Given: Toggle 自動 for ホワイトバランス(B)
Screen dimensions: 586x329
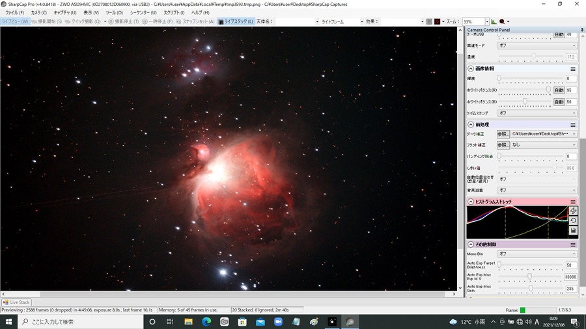Looking at the screenshot, I should pos(559,102).
